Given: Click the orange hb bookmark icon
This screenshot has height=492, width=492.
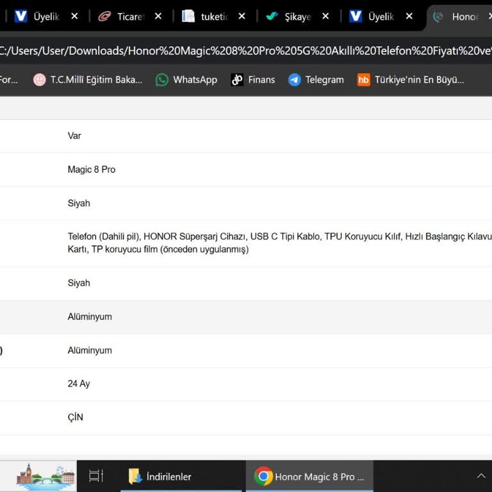Looking at the screenshot, I should tap(364, 79).
